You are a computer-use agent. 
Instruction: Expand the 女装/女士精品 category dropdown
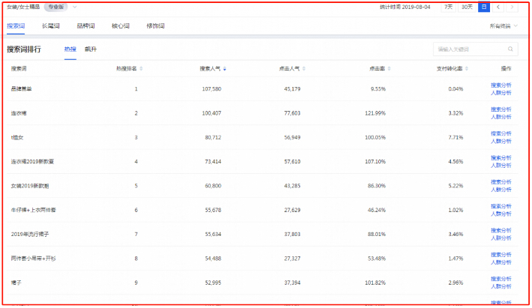click(75, 7)
